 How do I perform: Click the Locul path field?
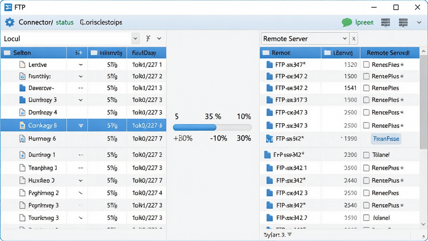click(66, 38)
